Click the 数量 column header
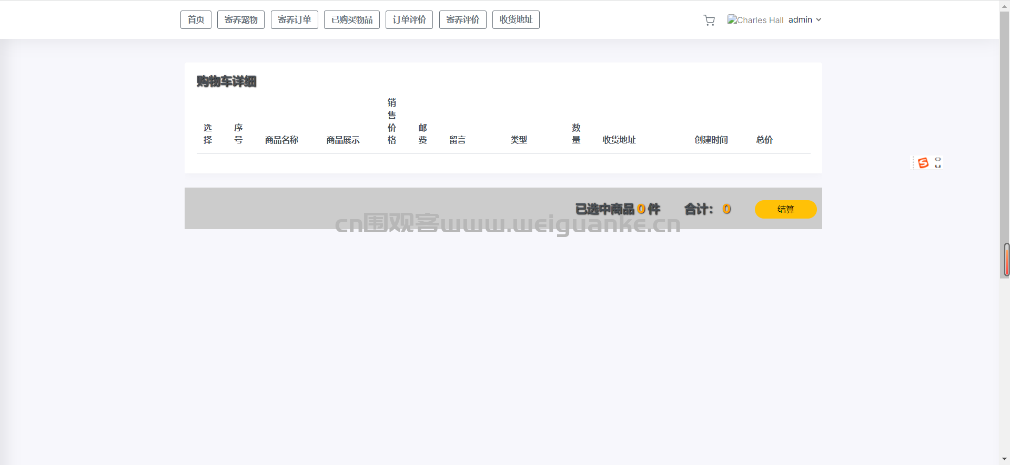Screen dimensions: 1010x465 (x=576, y=134)
